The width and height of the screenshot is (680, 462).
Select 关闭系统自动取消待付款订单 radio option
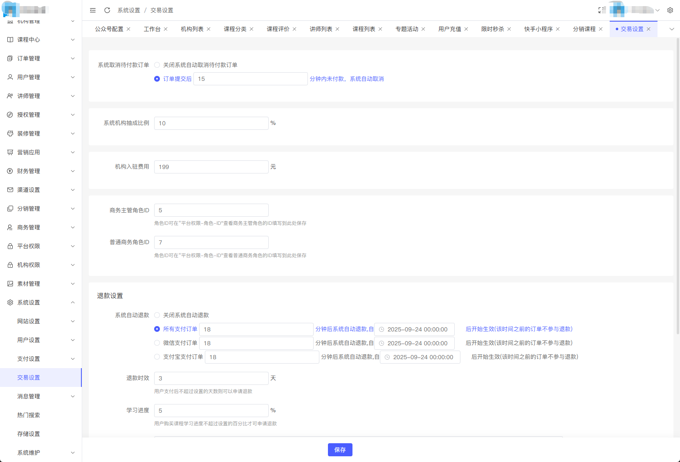click(157, 65)
